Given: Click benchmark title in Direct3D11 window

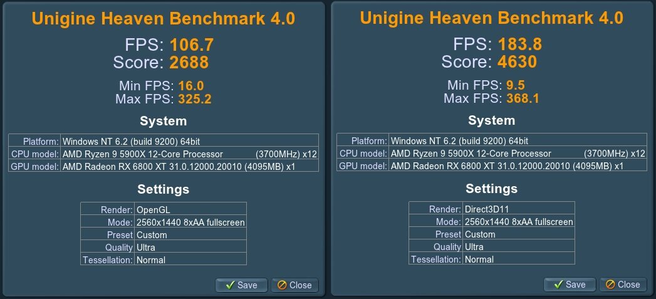Looking at the screenshot, I should coord(492,18).
